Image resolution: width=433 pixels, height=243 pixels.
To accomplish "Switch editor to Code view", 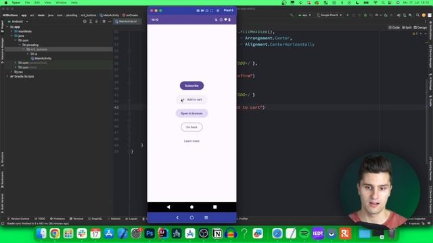I will (394, 28).
